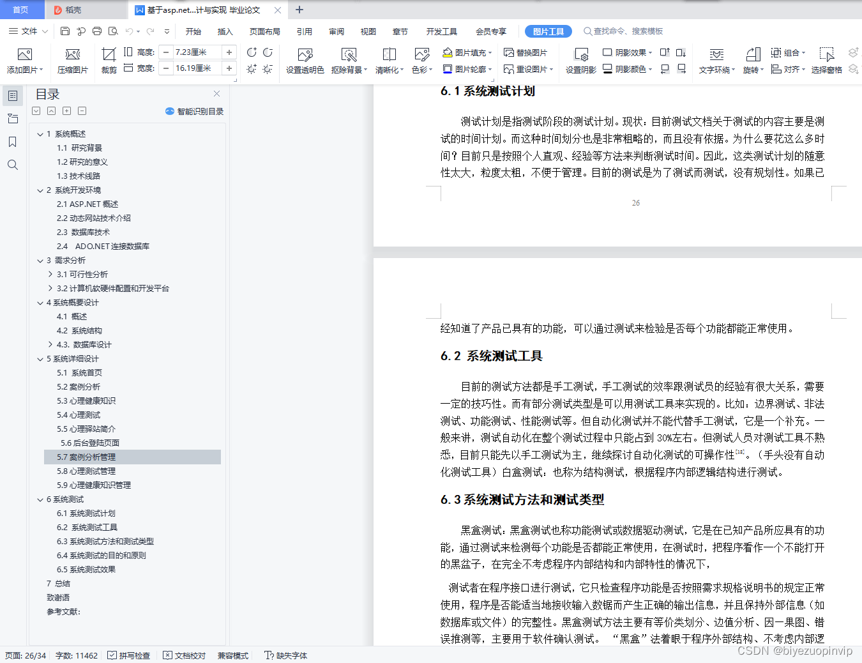The width and height of the screenshot is (862, 663).
Task: Click 替换图片 to replace the picture
Action: (x=529, y=53)
